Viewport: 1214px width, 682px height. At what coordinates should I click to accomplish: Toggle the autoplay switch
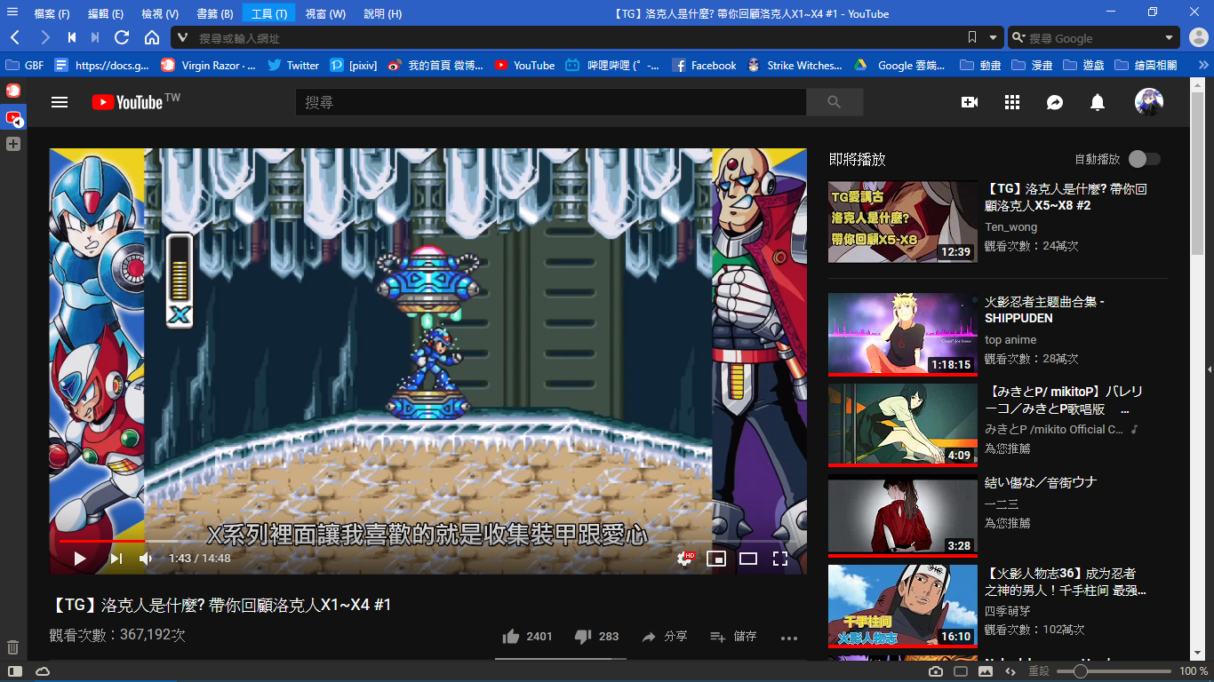click(x=1145, y=159)
